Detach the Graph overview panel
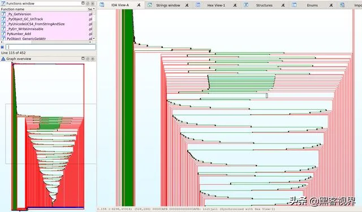 (x=83, y=59)
